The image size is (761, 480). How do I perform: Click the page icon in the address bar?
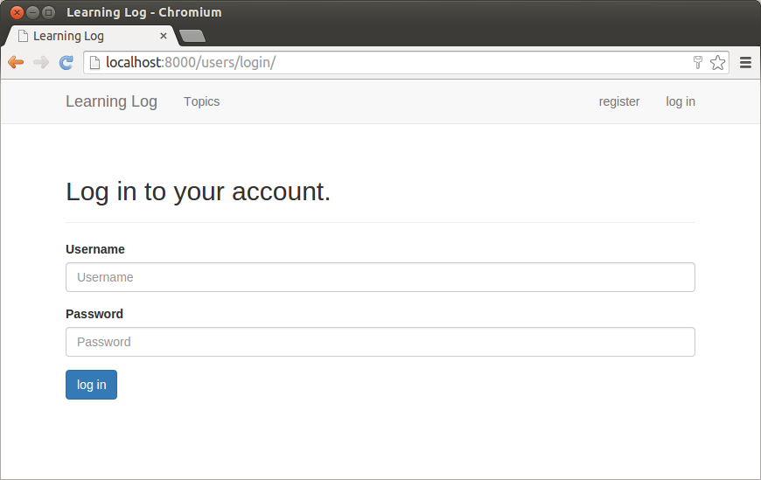pyautogui.click(x=94, y=62)
